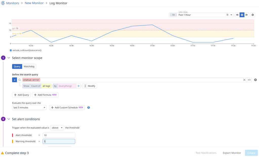Clear the status:error search query
The image size is (259, 157).
click(x=244, y=80)
